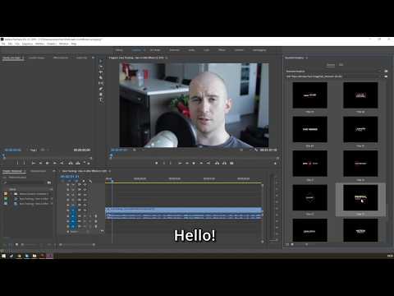Click the timeline current timecode
Screen dimensions: 394x296
coord(70,177)
